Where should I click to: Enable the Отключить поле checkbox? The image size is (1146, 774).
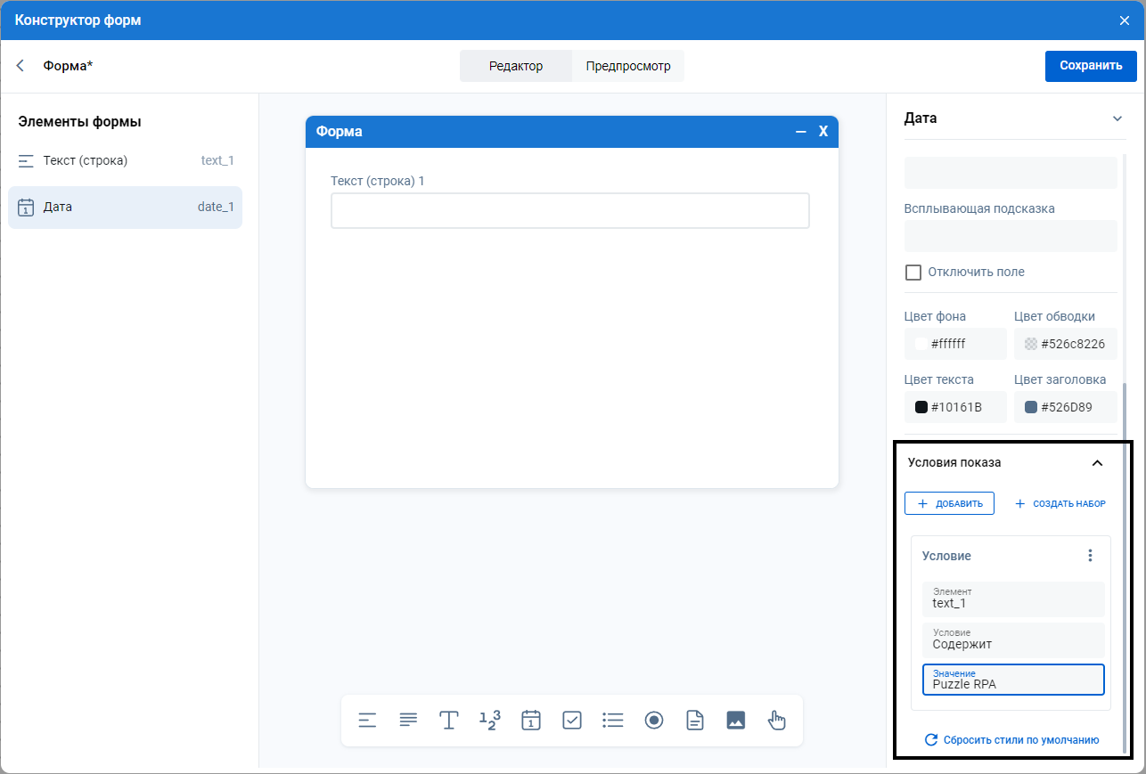click(913, 272)
